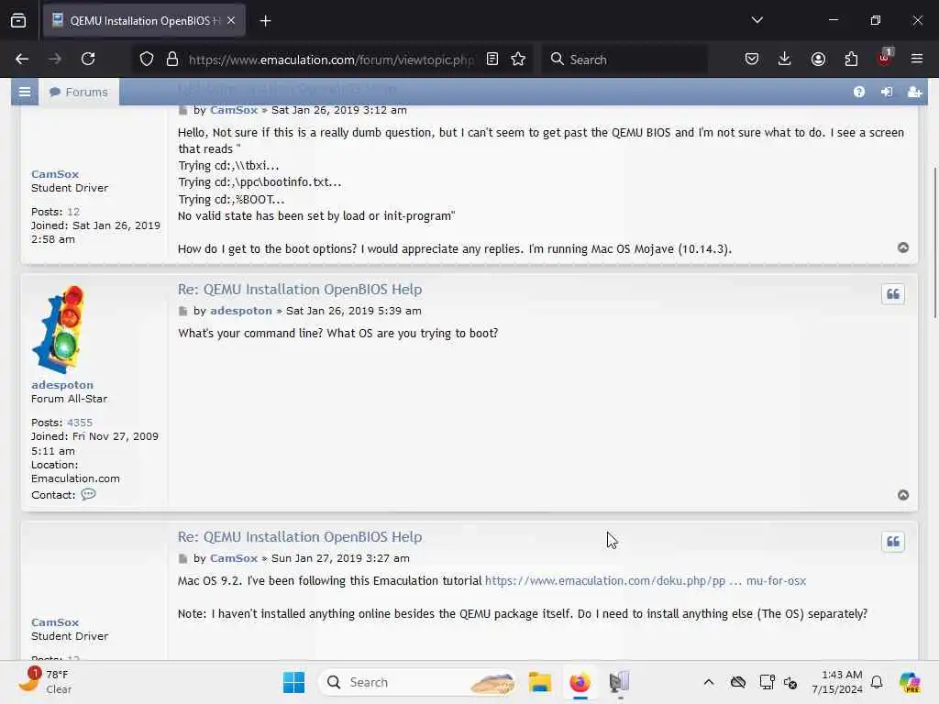
Task: Open CamSox author link in Sun Jan 27 post
Action: click(x=234, y=558)
